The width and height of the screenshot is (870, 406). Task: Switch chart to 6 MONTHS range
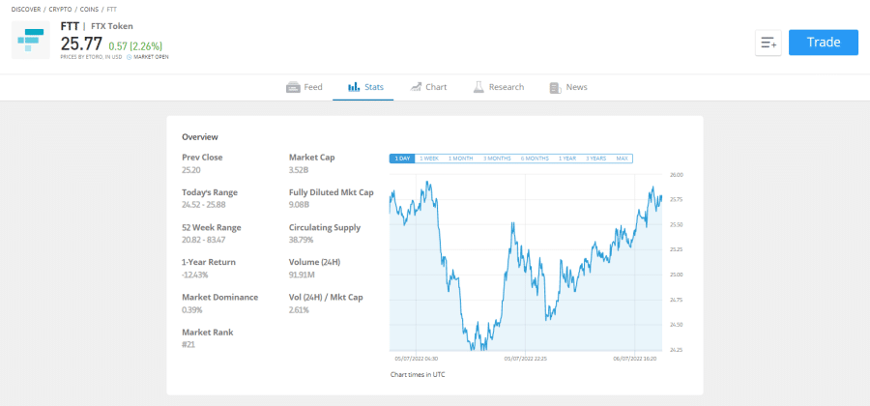[x=535, y=159]
